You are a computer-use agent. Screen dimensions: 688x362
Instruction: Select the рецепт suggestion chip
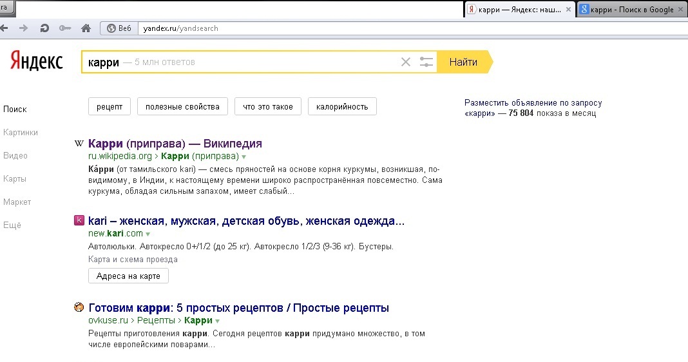click(110, 107)
